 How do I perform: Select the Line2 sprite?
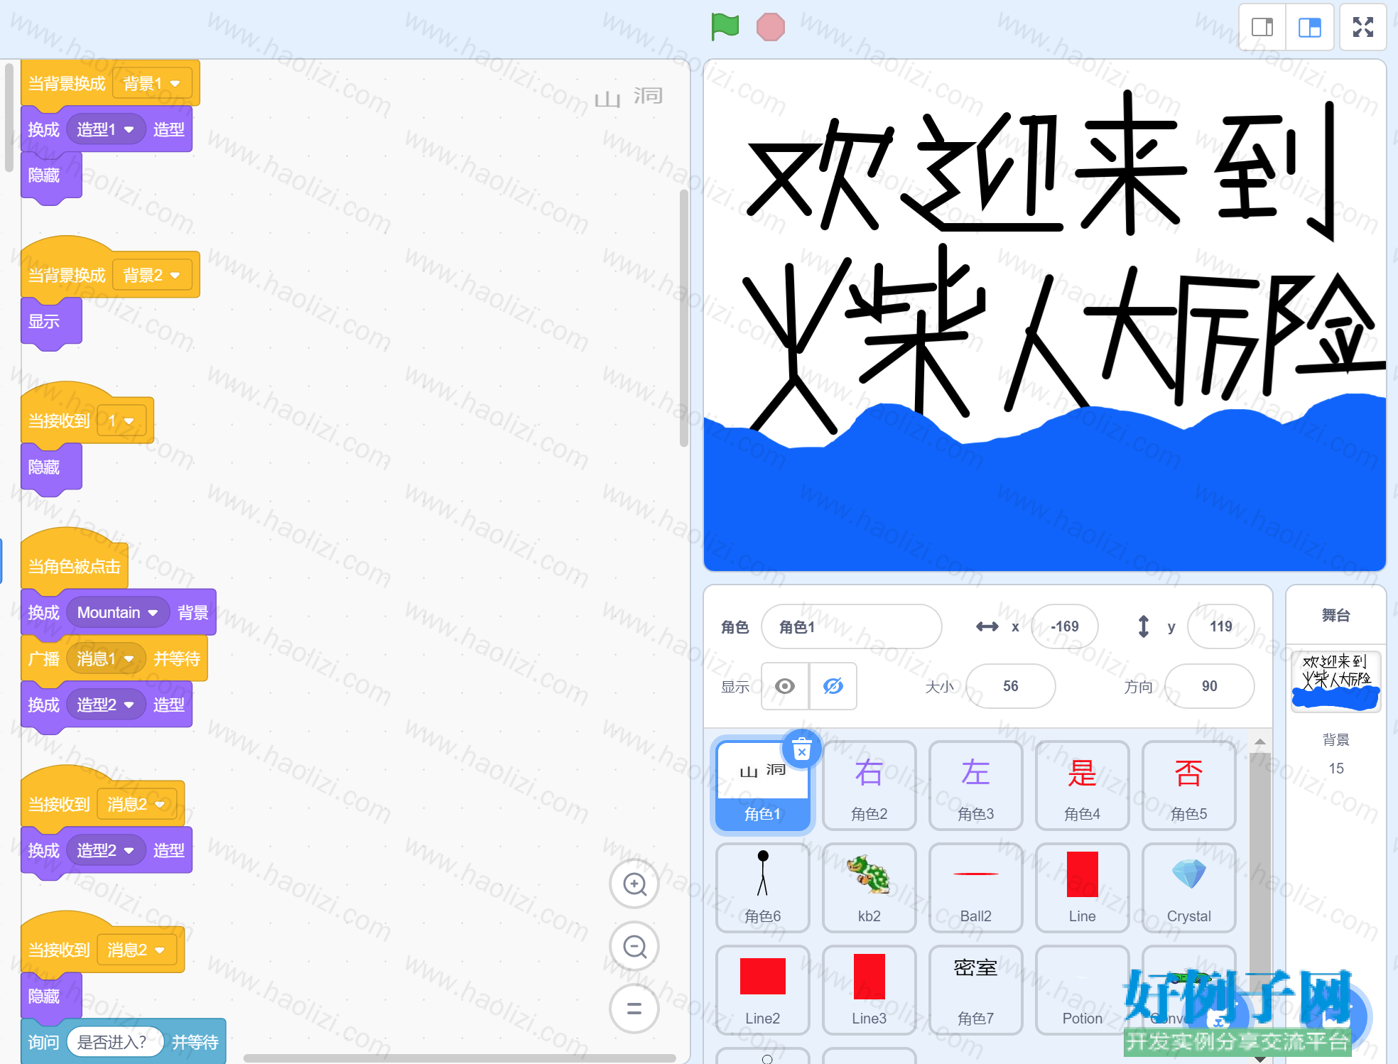click(x=762, y=990)
